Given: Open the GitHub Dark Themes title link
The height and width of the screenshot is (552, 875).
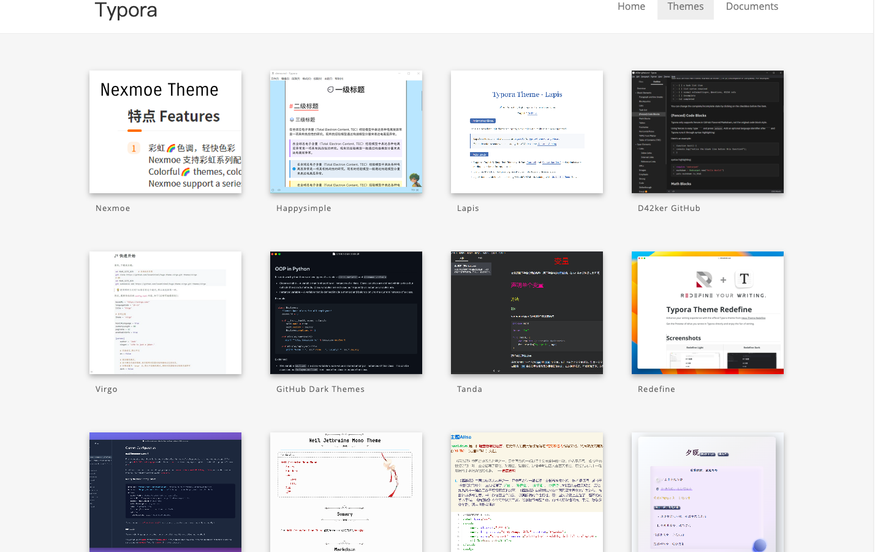Looking at the screenshot, I should 320,389.
